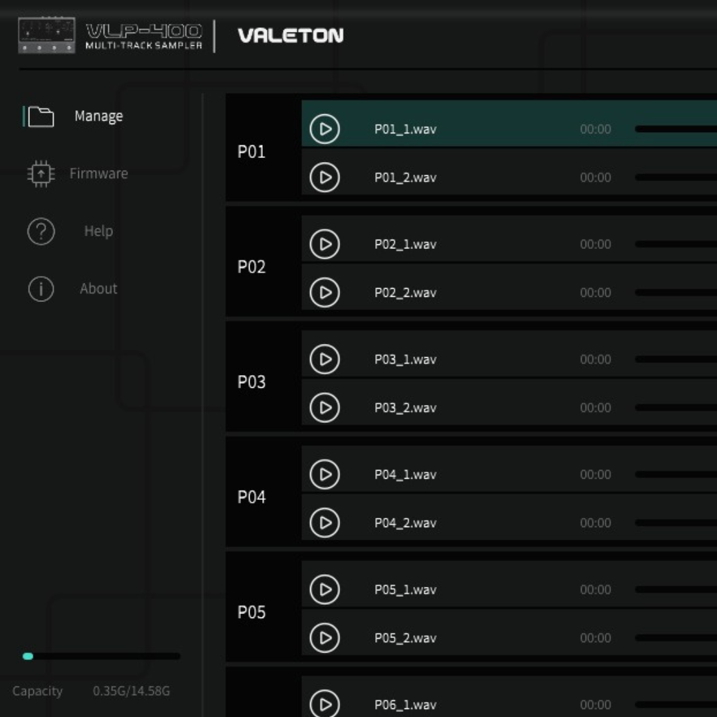The height and width of the screenshot is (717, 717).
Task: Click the P01_1.wav progress bar
Action: 675,129
